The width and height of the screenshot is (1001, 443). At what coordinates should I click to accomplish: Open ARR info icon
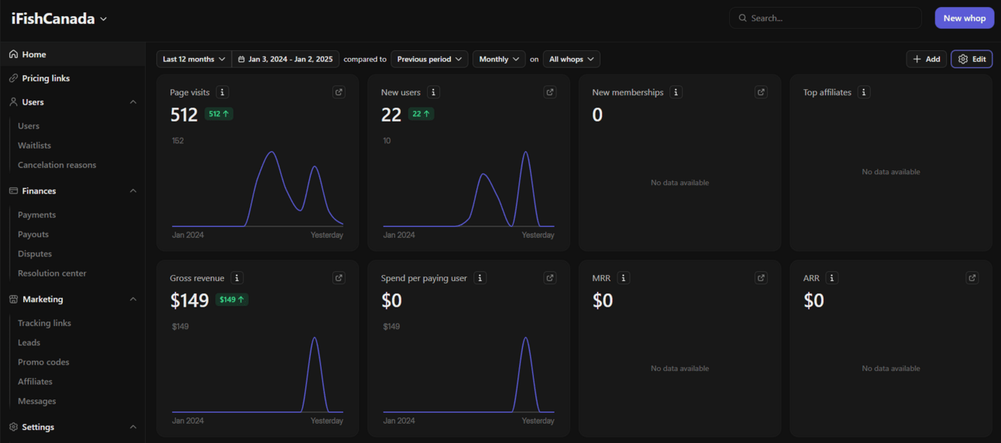[x=831, y=278]
